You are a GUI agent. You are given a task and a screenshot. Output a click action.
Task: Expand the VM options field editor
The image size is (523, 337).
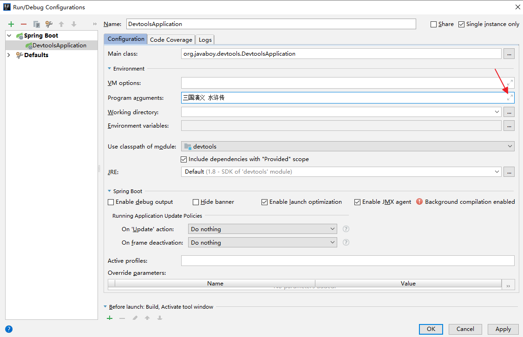510,83
